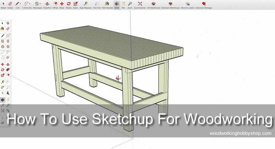Switch to the Pan tool in the top toolbar
Image resolution: width=275 pixels, height=149 pixels.
[123, 3]
